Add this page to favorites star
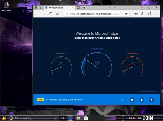Screen dimensions: 163x121 126,14
